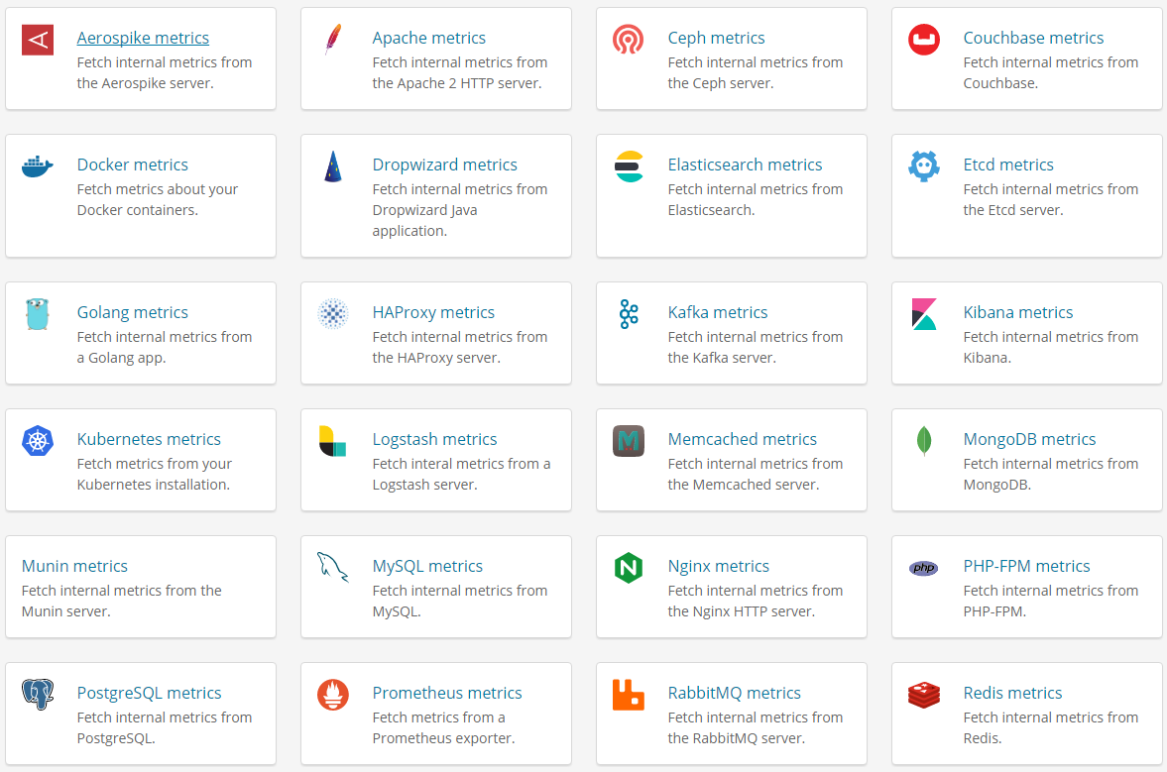
Task: Choose Prometheus metrics title
Action: coord(446,693)
